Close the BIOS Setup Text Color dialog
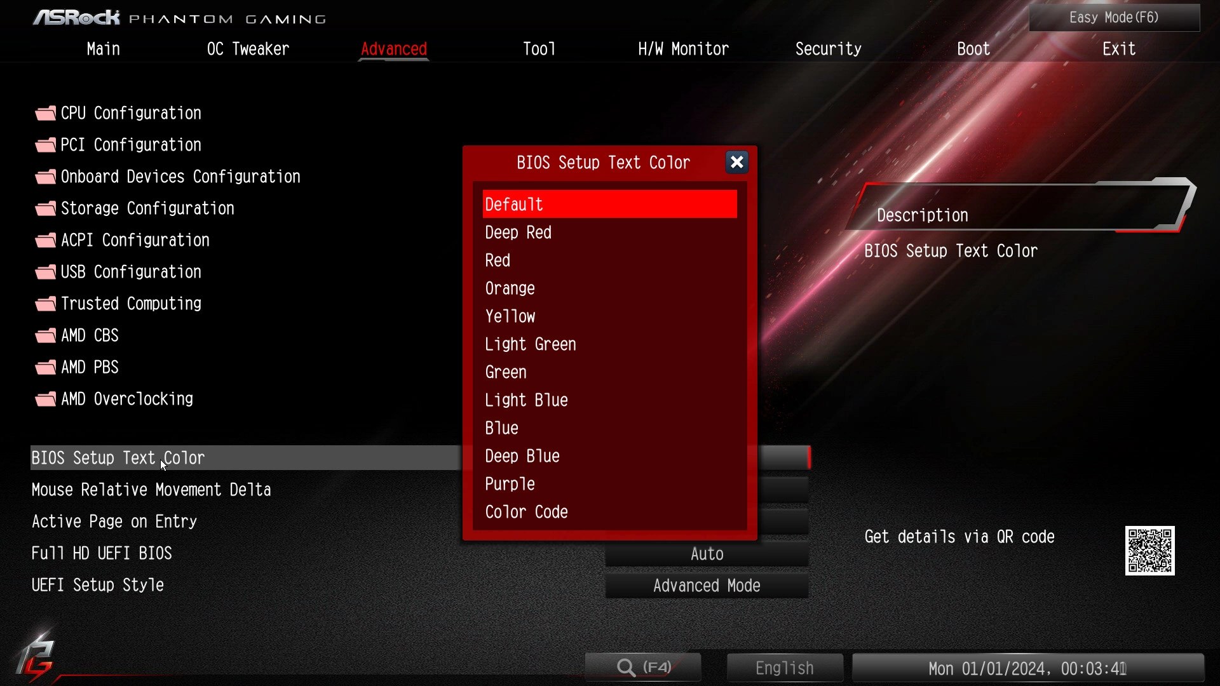Image resolution: width=1220 pixels, height=686 pixels. [736, 162]
